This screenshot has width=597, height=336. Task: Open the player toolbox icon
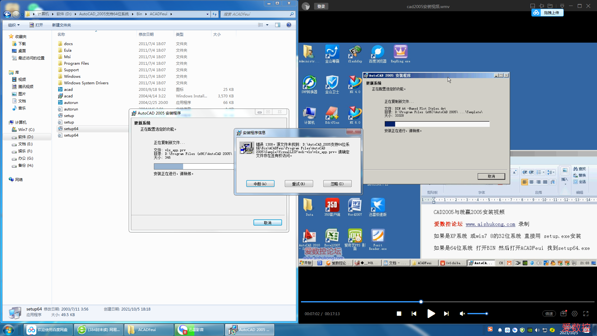(563, 314)
